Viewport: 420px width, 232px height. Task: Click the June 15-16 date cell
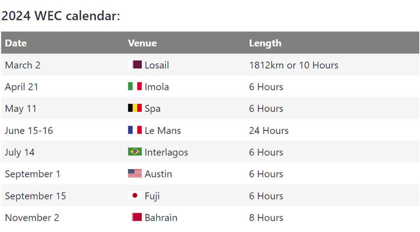pos(29,130)
